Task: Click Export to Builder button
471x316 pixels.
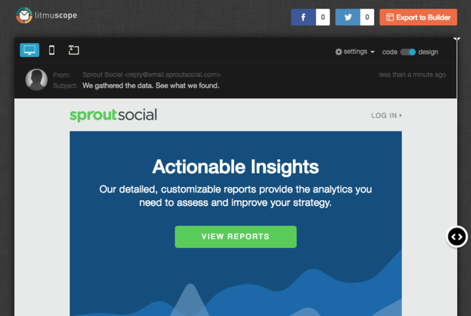Action: 418,18
